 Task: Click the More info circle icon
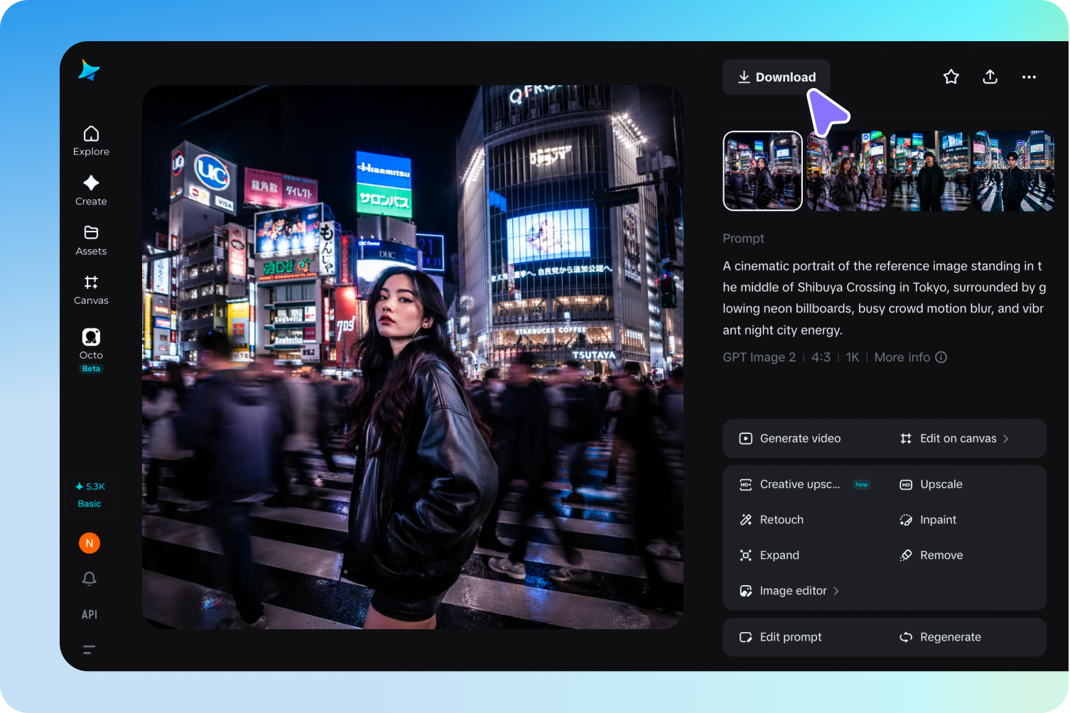(x=941, y=357)
